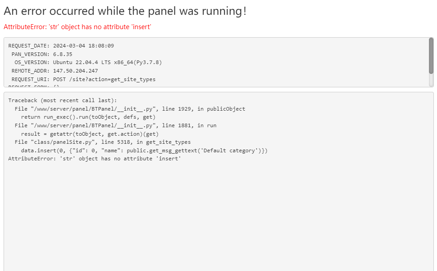Viewport: 437px width, 271px height.
Task: Click the REMOTE_ADDR label
Action: [x=30, y=71]
